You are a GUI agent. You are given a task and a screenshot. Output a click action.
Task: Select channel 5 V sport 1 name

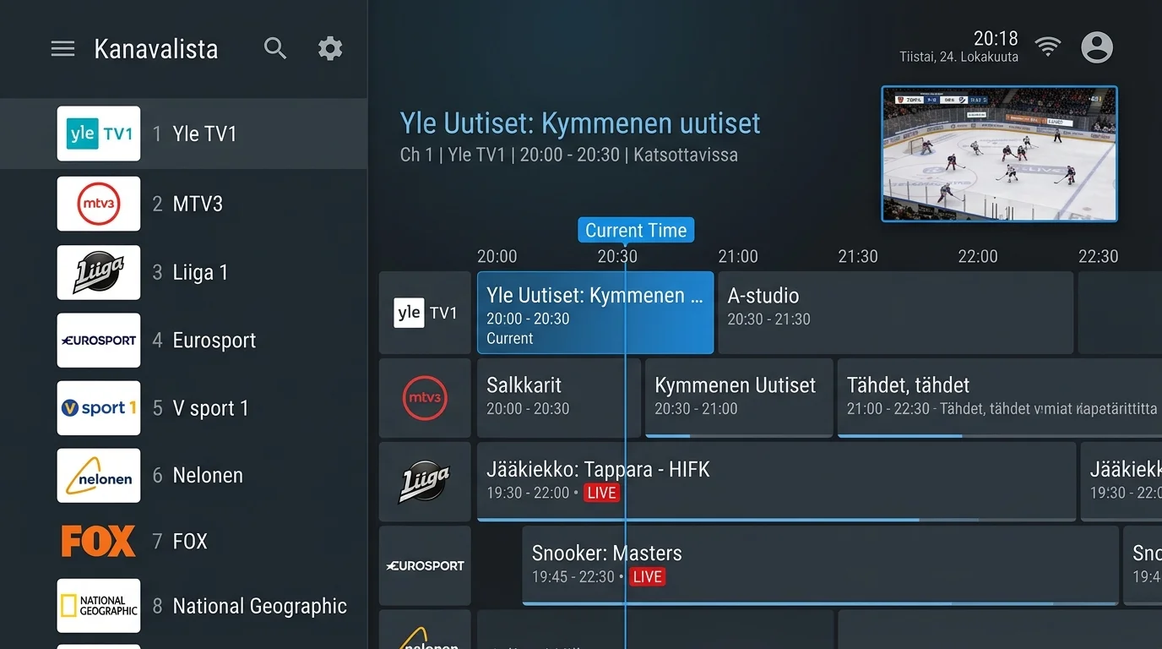click(211, 408)
